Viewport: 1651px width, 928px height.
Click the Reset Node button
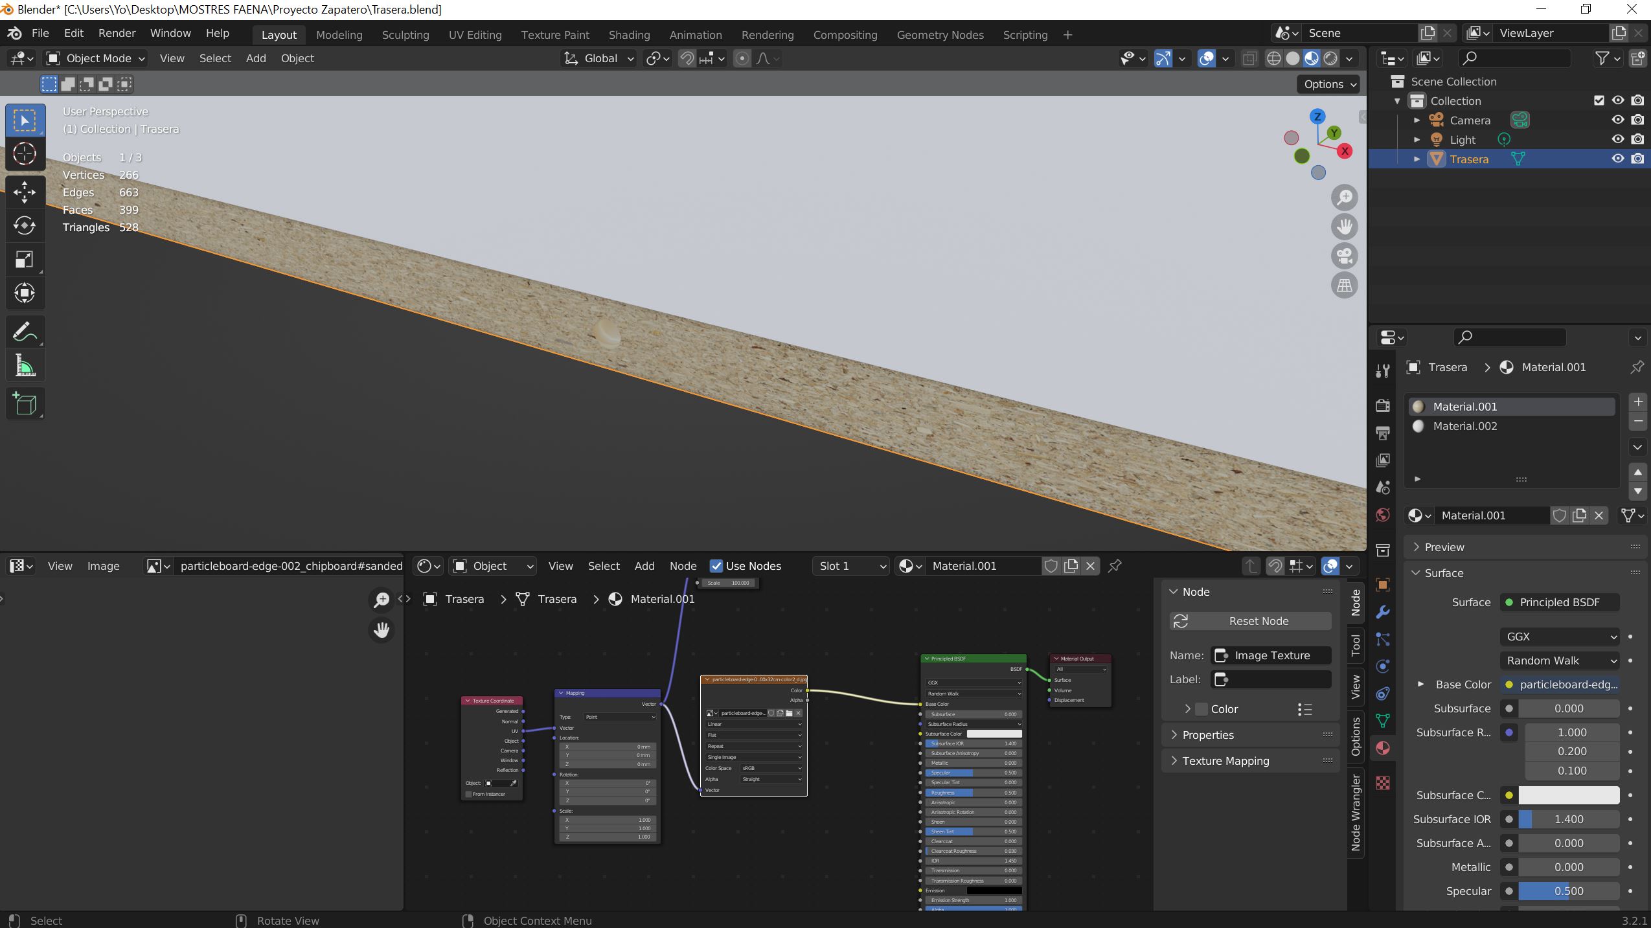click(x=1250, y=621)
